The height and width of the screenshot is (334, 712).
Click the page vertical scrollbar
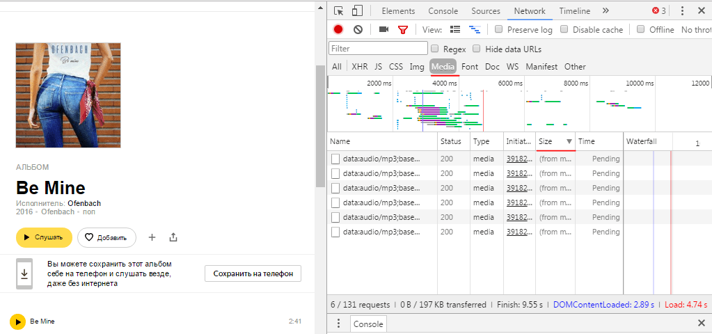pos(320,126)
